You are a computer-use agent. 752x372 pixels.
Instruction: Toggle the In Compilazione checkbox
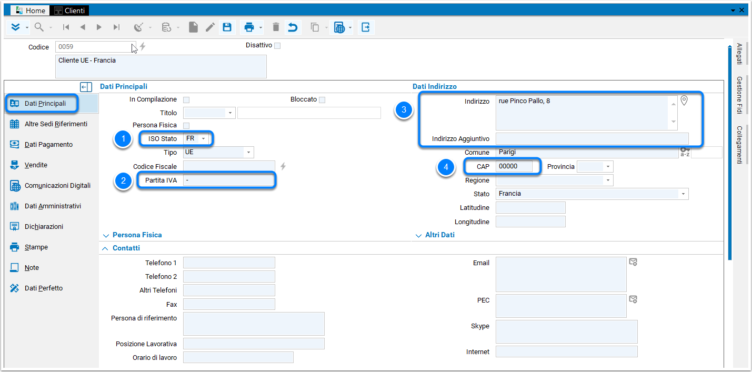click(186, 100)
